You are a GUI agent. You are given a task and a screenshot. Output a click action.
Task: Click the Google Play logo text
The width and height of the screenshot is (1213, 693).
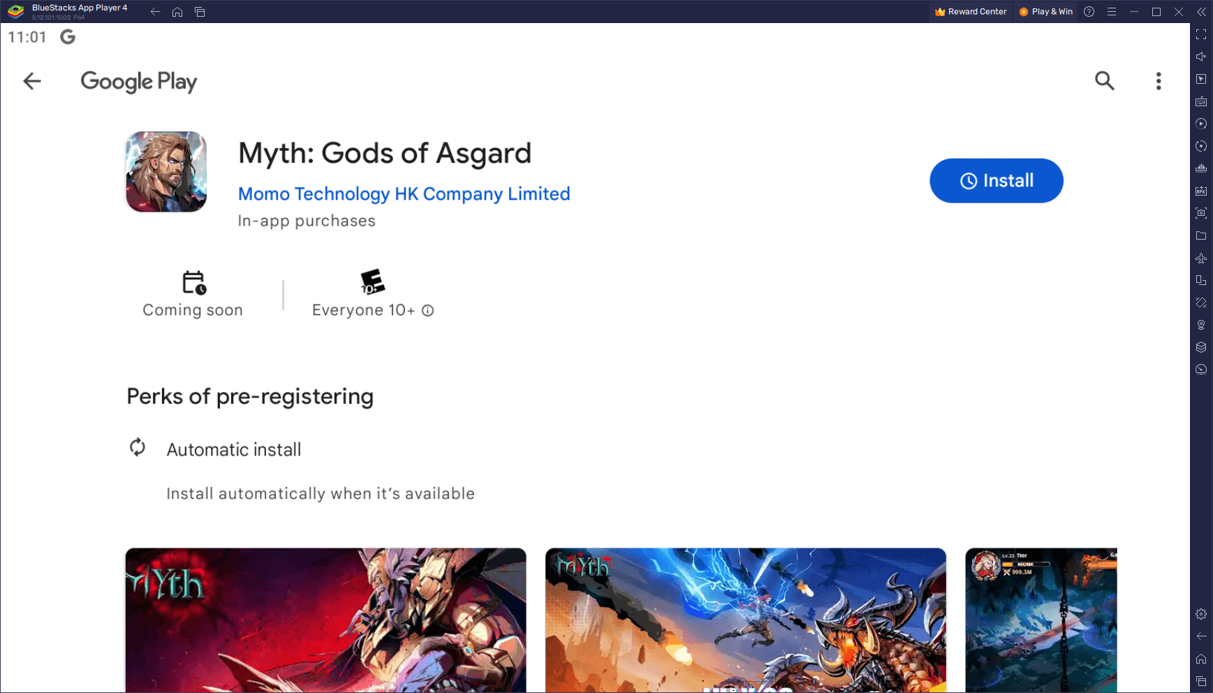tap(139, 82)
